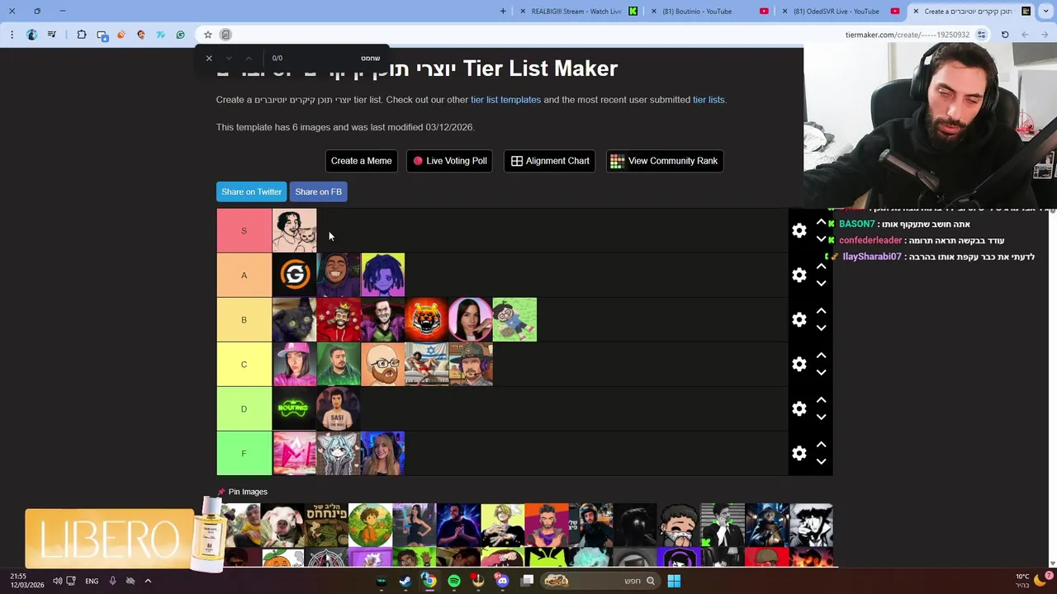This screenshot has height=594, width=1057.
Task: Select the sketch portrait in S tier
Action: pos(294,231)
